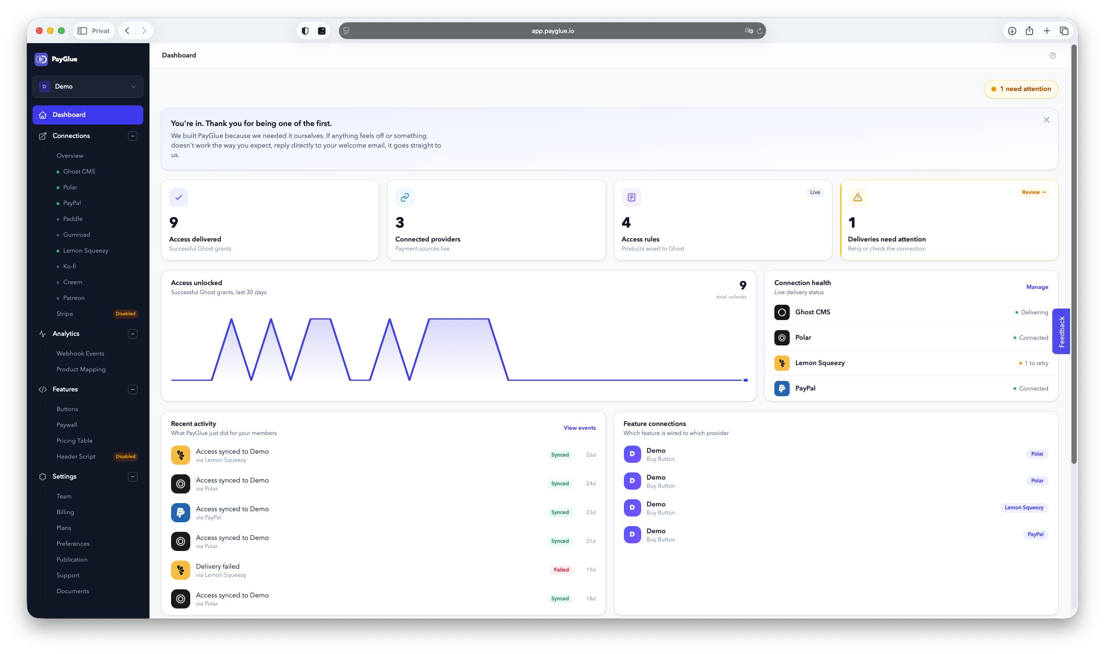
Task: Click Manage in Connection health
Action: 1037,287
